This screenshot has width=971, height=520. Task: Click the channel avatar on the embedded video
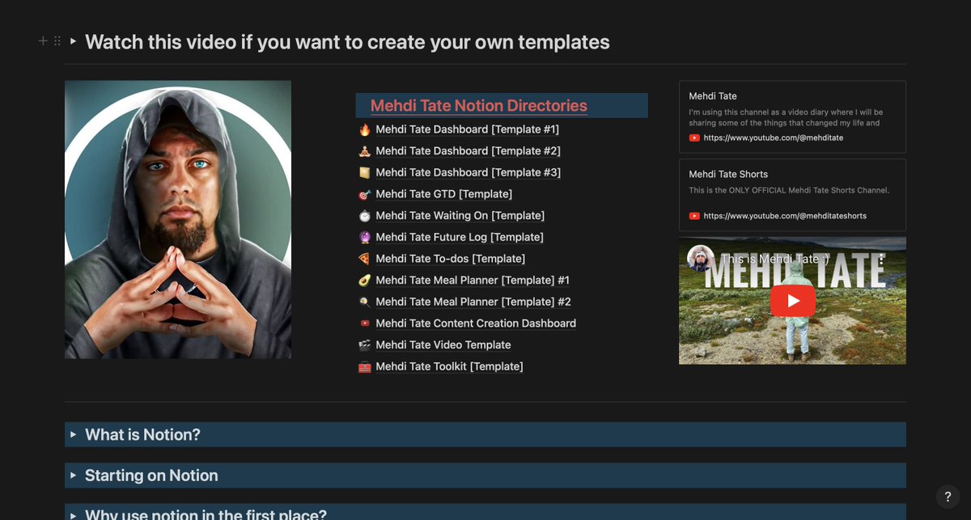700,259
